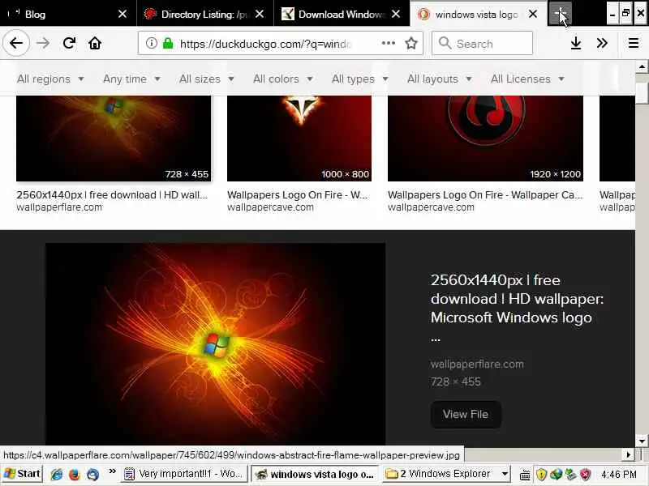
Task: Open the browser home page
Action: tap(95, 43)
